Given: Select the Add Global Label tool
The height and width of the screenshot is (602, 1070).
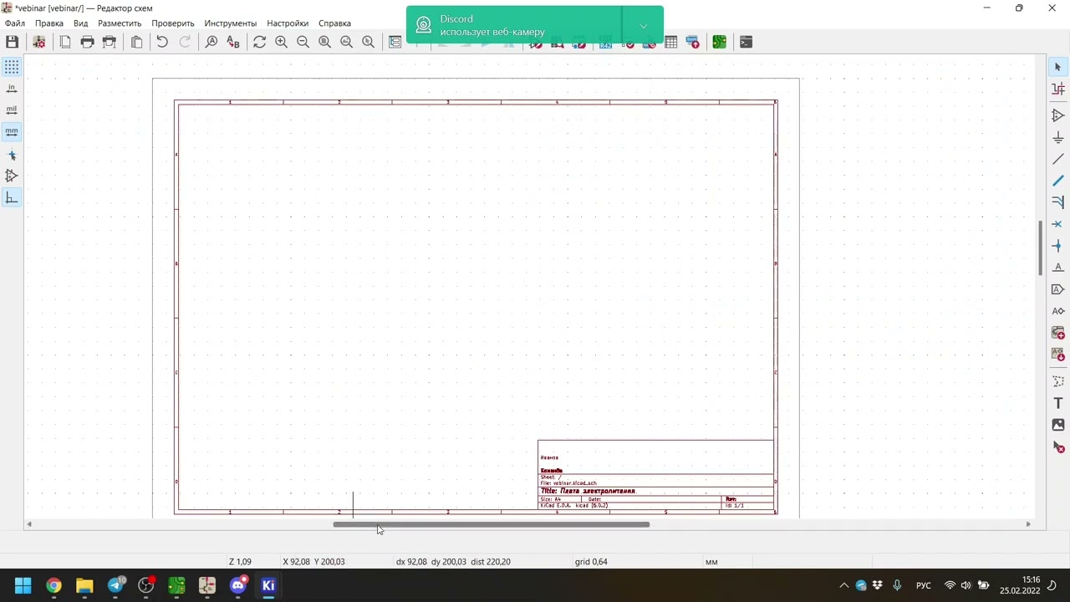Looking at the screenshot, I should click(1057, 289).
